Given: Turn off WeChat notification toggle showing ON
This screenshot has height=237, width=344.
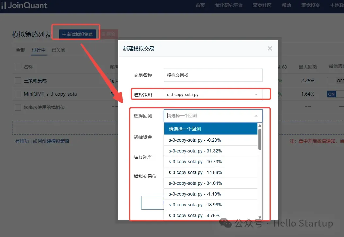Looking at the screenshot, I should click(336, 94).
